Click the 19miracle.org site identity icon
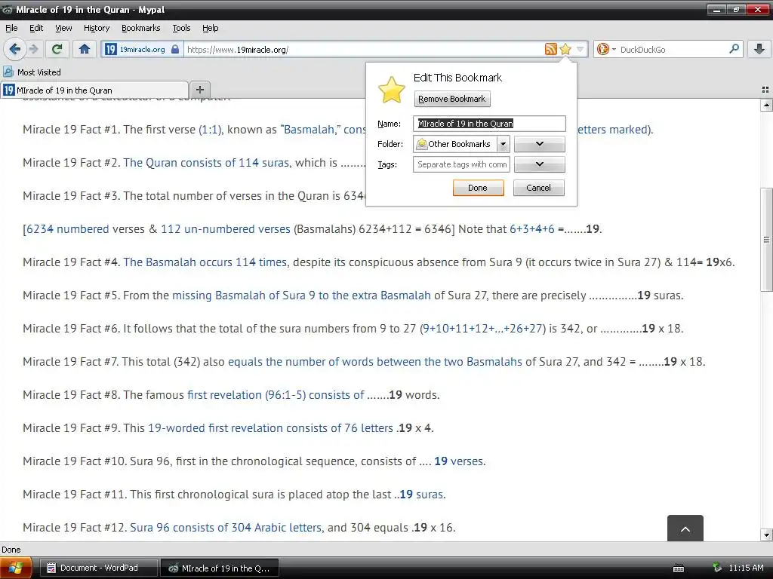Viewport: 773px width, 579px height. 111,49
